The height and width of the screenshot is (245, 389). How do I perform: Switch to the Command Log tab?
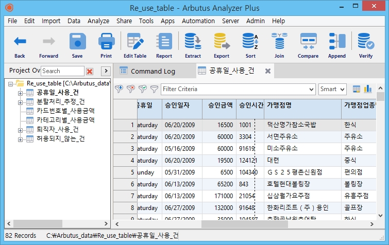click(x=153, y=72)
